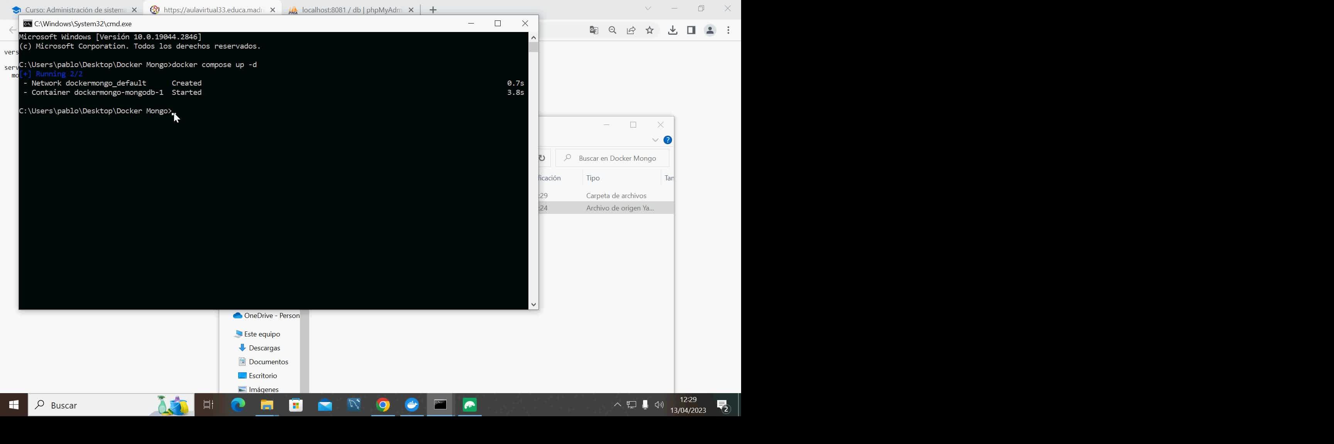Click the MySQL Workbench taskbar icon
Screen dimensions: 1334x444
coord(354,405)
